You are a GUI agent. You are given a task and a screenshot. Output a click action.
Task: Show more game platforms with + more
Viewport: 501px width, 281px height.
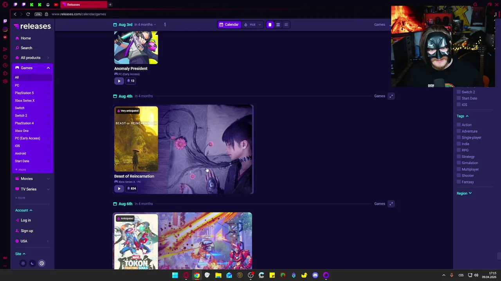click(x=20, y=170)
